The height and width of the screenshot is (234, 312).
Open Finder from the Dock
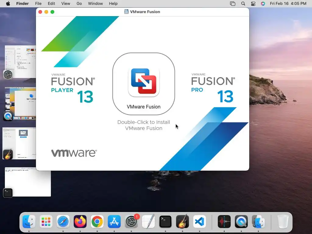[29, 222]
